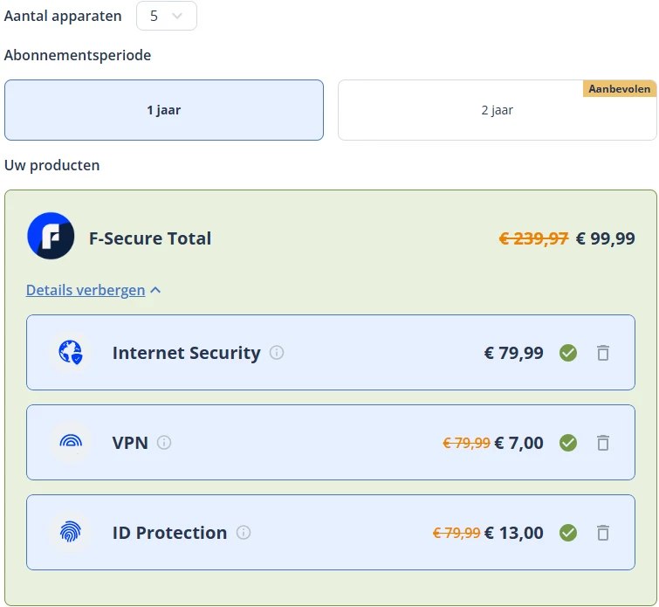
Task: Click the Details verbergen link
Action: click(x=86, y=290)
